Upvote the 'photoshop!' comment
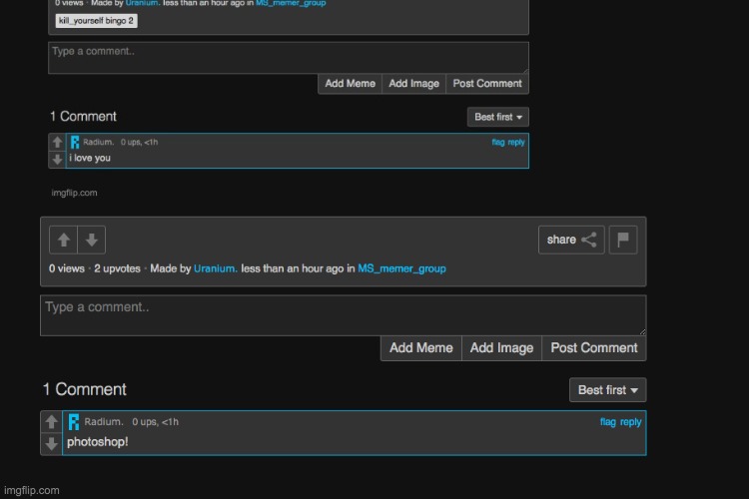This screenshot has width=749, height=499. pos(52,422)
